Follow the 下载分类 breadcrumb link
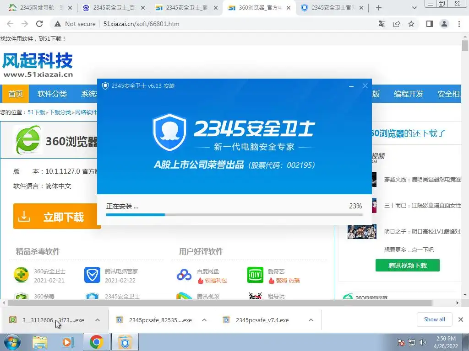 60,112
